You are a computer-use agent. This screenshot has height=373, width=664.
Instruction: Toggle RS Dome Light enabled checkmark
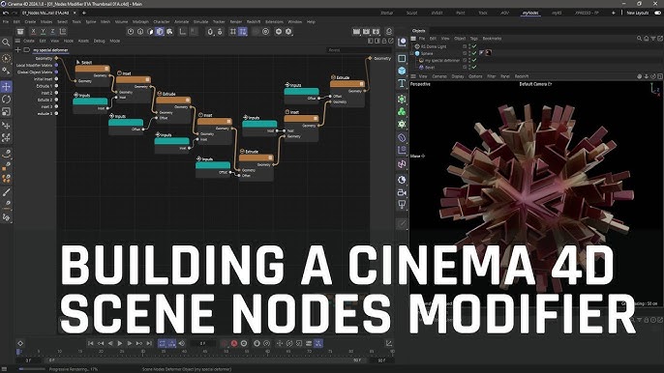pyautogui.click(x=474, y=46)
